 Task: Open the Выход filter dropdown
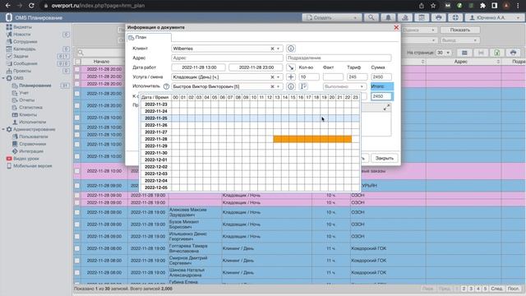(459, 40)
